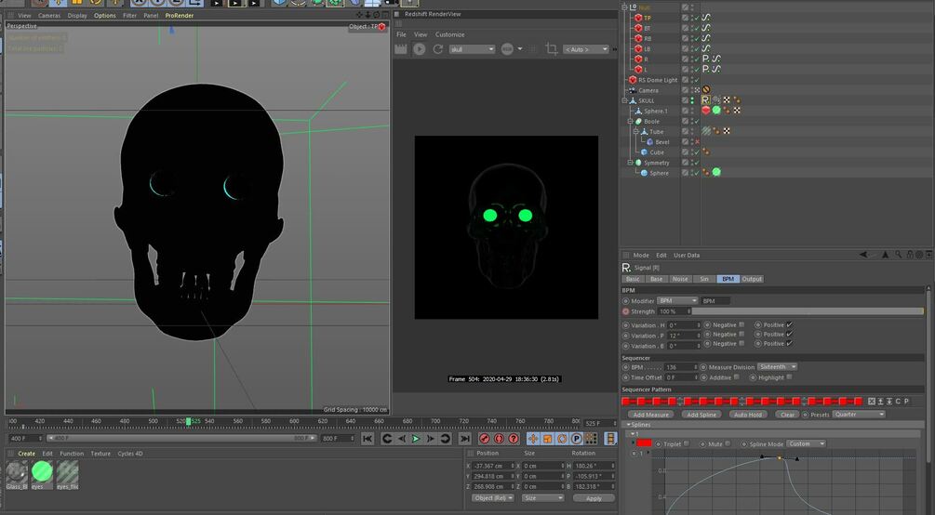This screenshot has width=935, height=515.
Task: Click the Add Spline button
Action: (x=701, y=415)
